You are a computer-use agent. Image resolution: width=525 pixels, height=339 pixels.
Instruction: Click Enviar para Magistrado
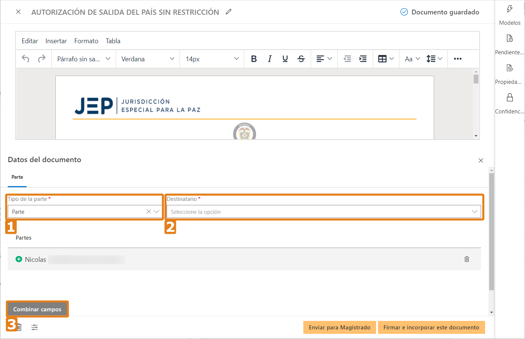(340, 328)
